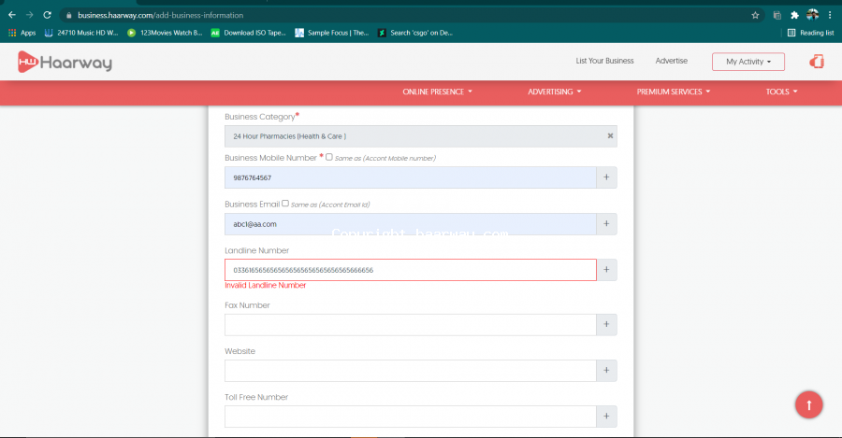Click the Haarway logo
Image resolution: width=842 pixels, height=438 pixels.
[65, 62]
